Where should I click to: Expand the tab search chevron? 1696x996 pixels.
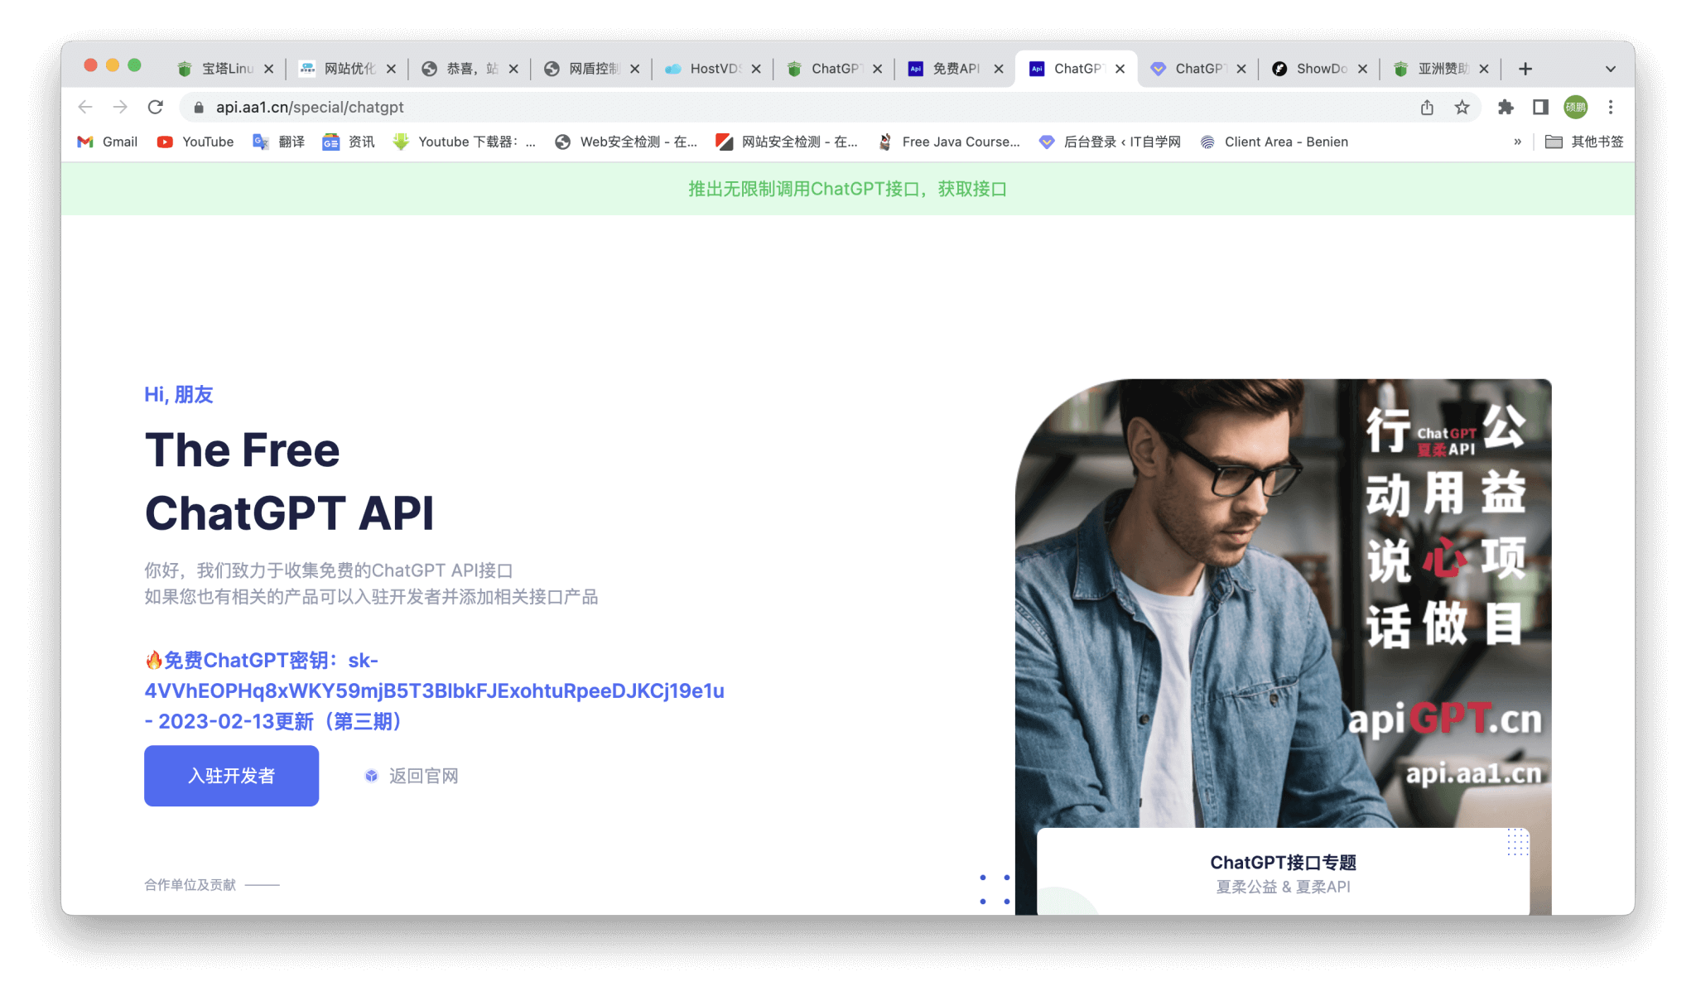[x=1610, y=69]
